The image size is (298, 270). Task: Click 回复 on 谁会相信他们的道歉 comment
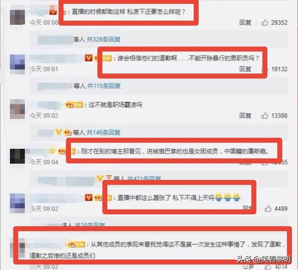click(245, 69)
